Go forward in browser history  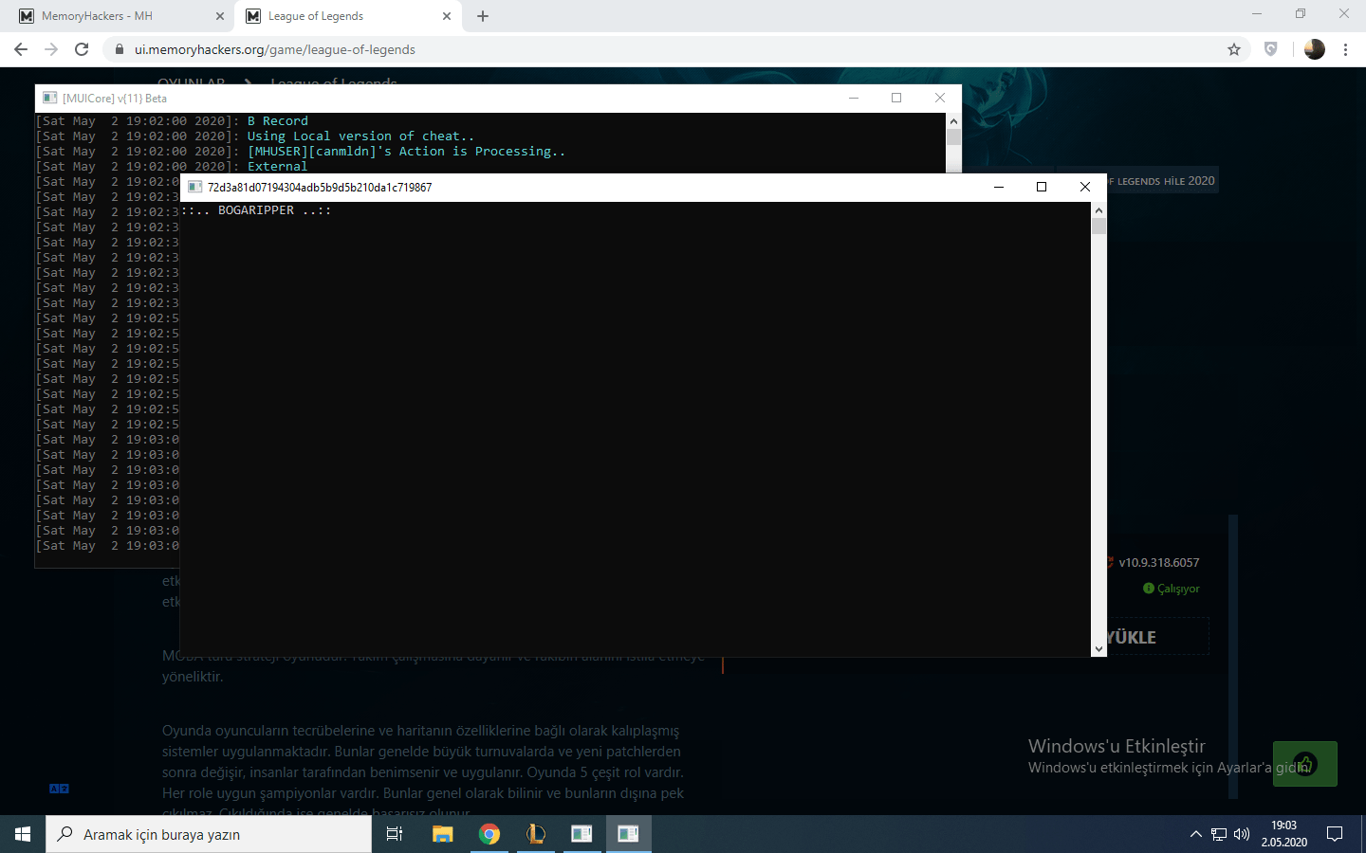point(51,49)
